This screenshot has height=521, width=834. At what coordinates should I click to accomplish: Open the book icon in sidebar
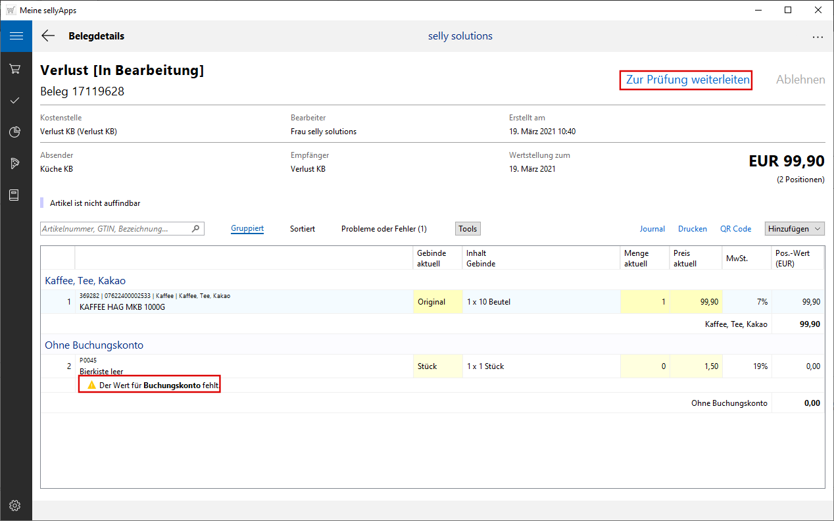tap(16, 195)
